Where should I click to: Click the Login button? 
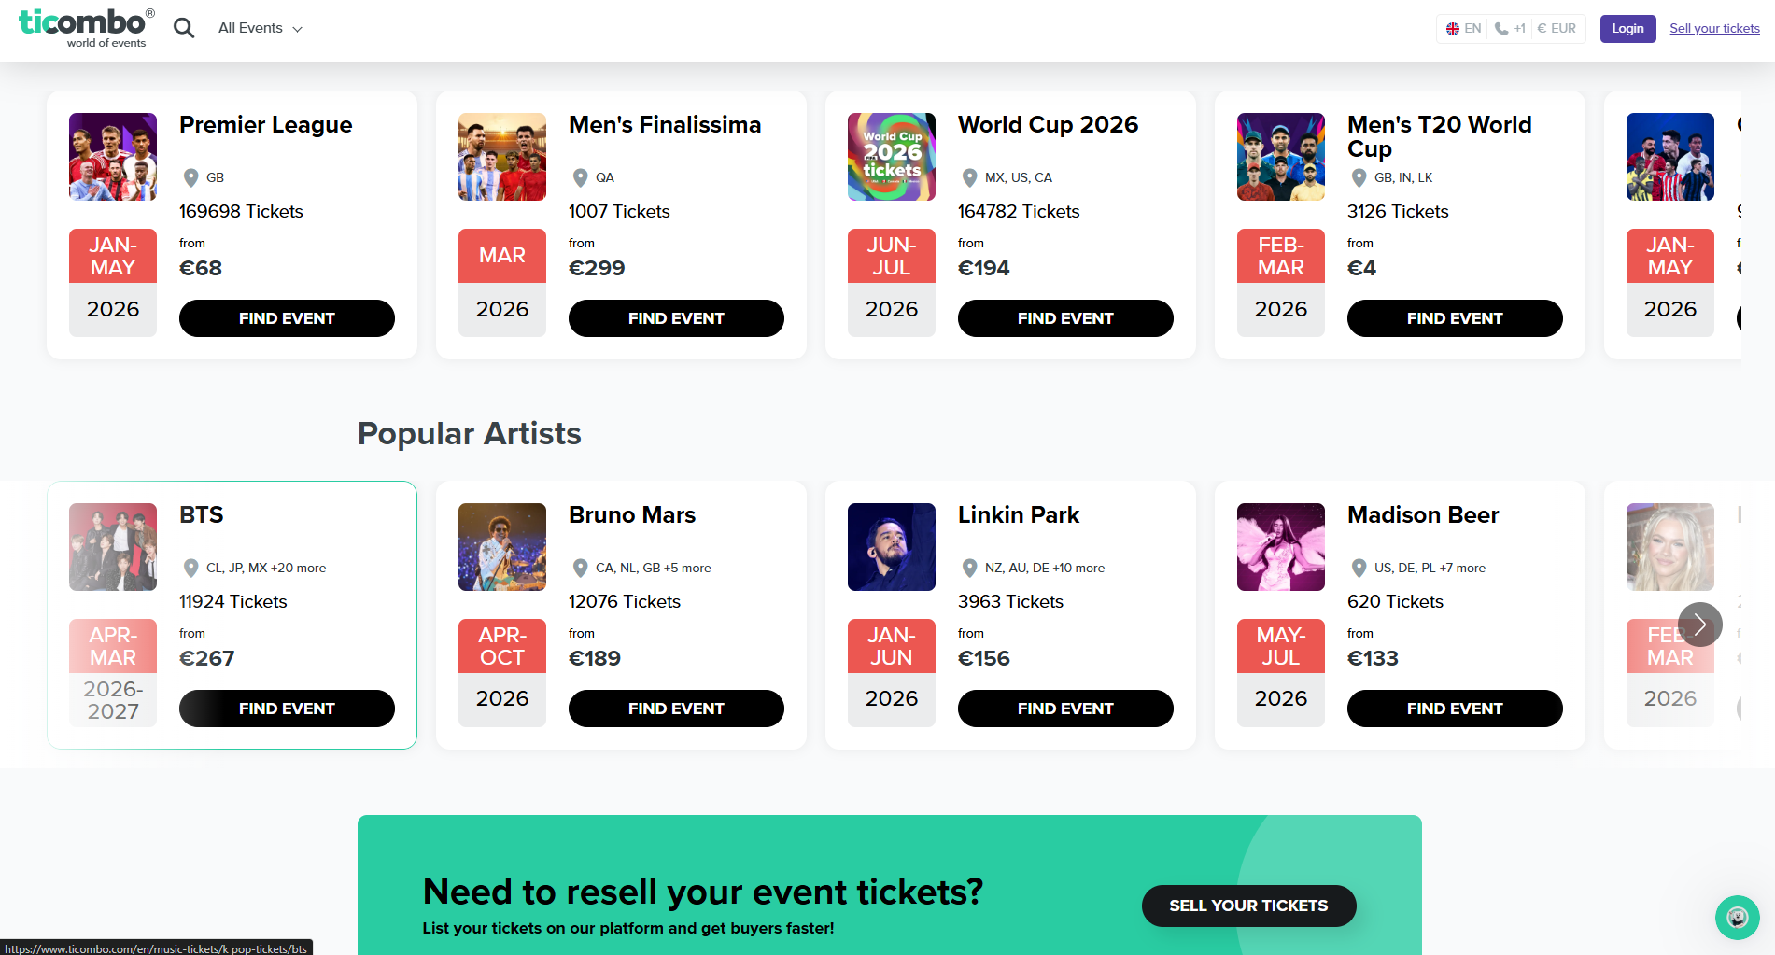tap(1627, 29)
